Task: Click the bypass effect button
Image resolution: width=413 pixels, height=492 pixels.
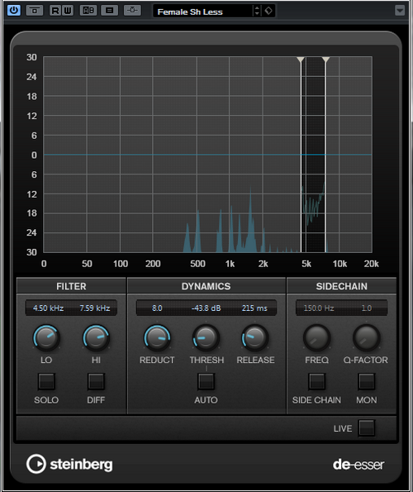Action: 35,11
